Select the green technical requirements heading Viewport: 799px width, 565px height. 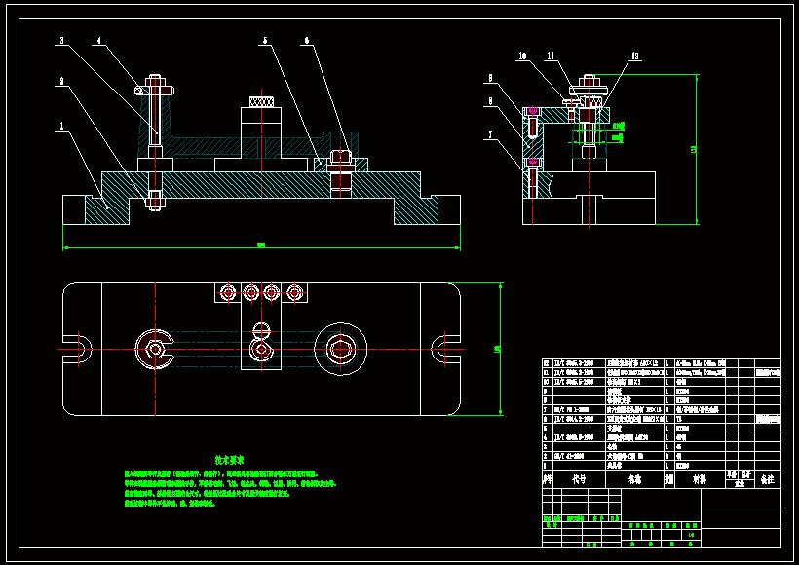[229, 459]
